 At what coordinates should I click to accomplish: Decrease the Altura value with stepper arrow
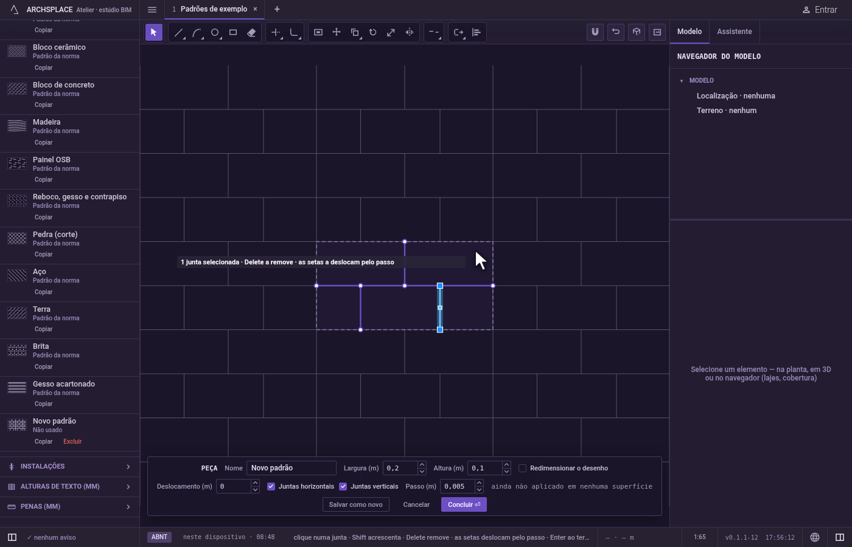tap(506, 471)
